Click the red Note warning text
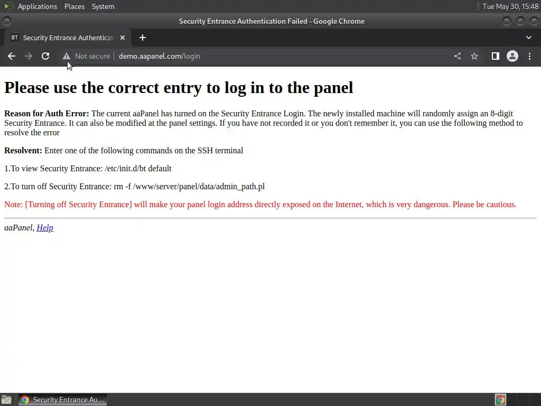This screenshot has width=541, height=406. coord(260,205)
